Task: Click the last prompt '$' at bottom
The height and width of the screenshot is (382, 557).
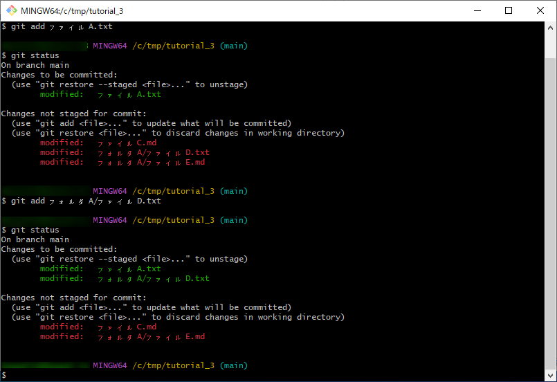Action: point(4,375)
